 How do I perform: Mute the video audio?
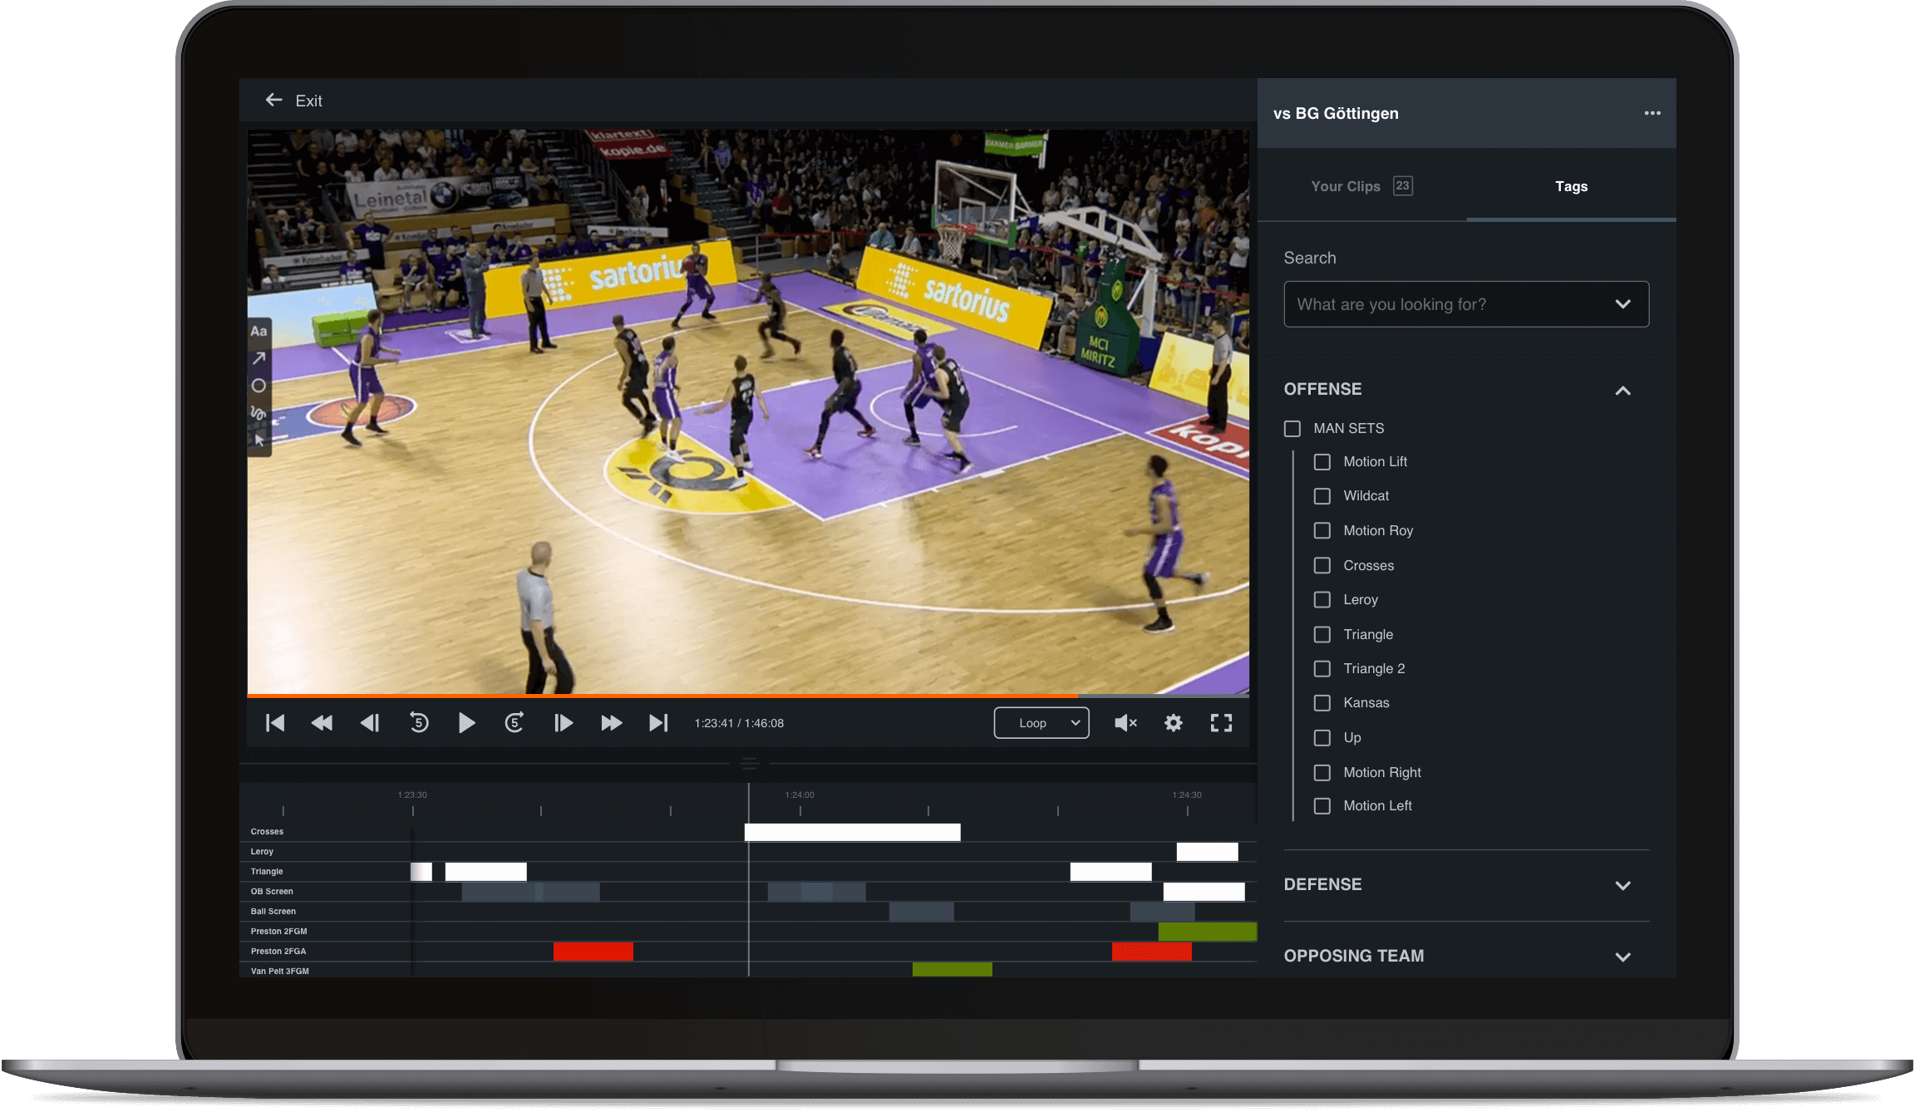click(1125, 722)
